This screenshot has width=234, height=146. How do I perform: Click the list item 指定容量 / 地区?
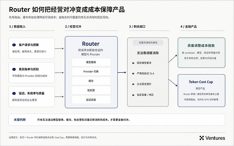coord(145,95)
